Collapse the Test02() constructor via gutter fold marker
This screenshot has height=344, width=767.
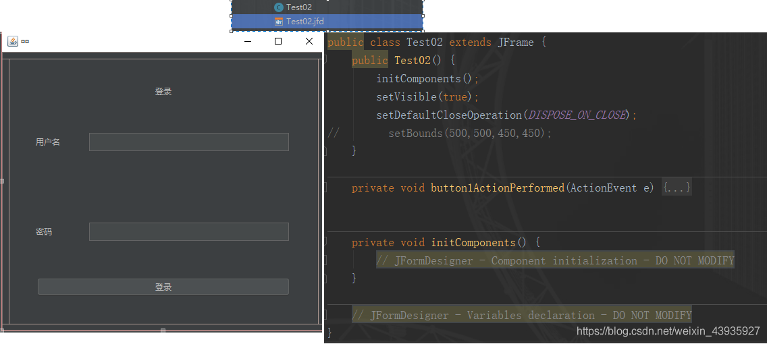326,61
